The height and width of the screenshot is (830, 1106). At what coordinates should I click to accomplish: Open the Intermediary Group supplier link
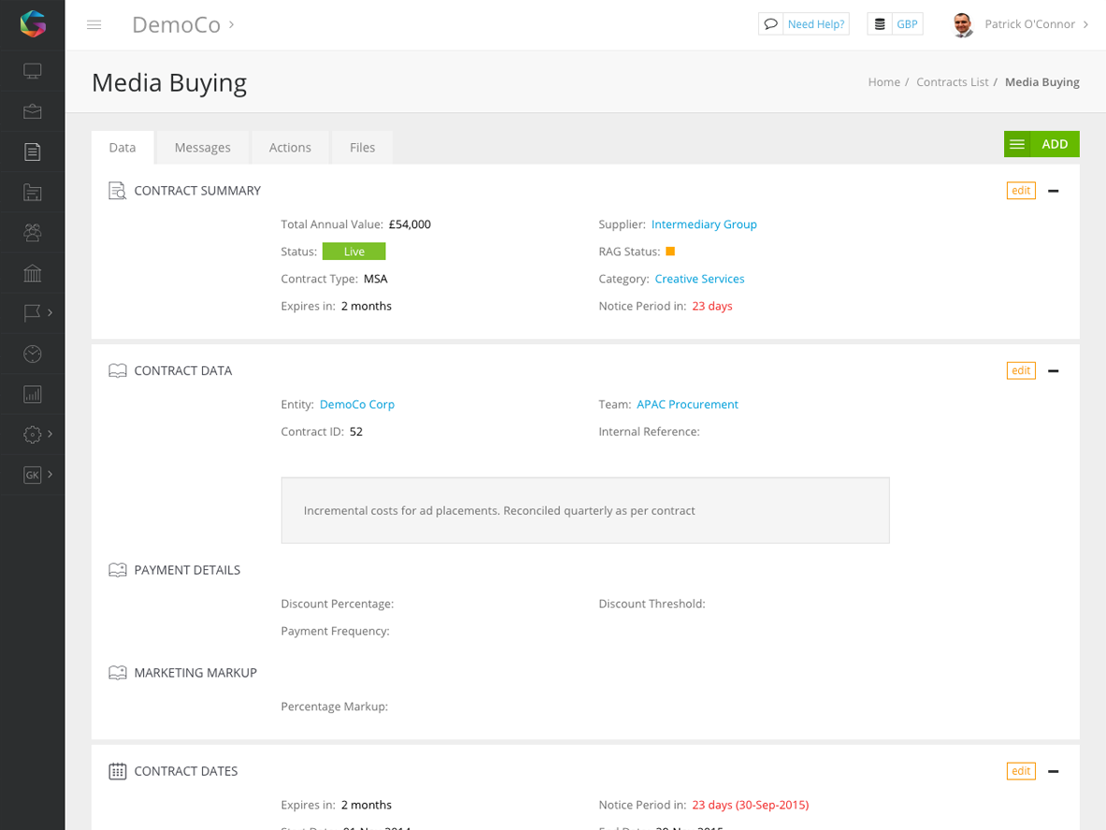point(704,224)
